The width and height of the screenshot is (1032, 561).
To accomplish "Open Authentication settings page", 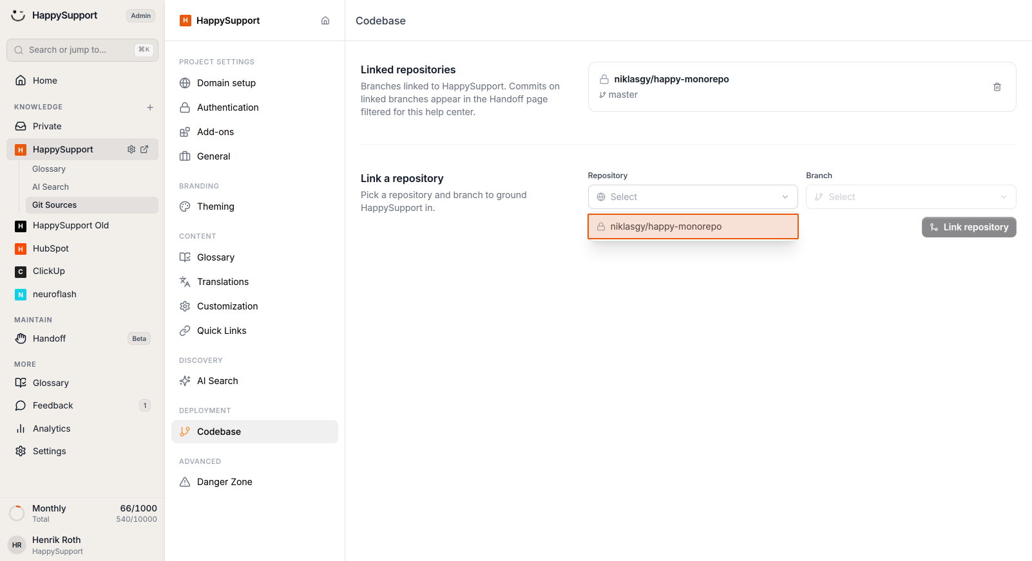I will click(x=254, y=107).
